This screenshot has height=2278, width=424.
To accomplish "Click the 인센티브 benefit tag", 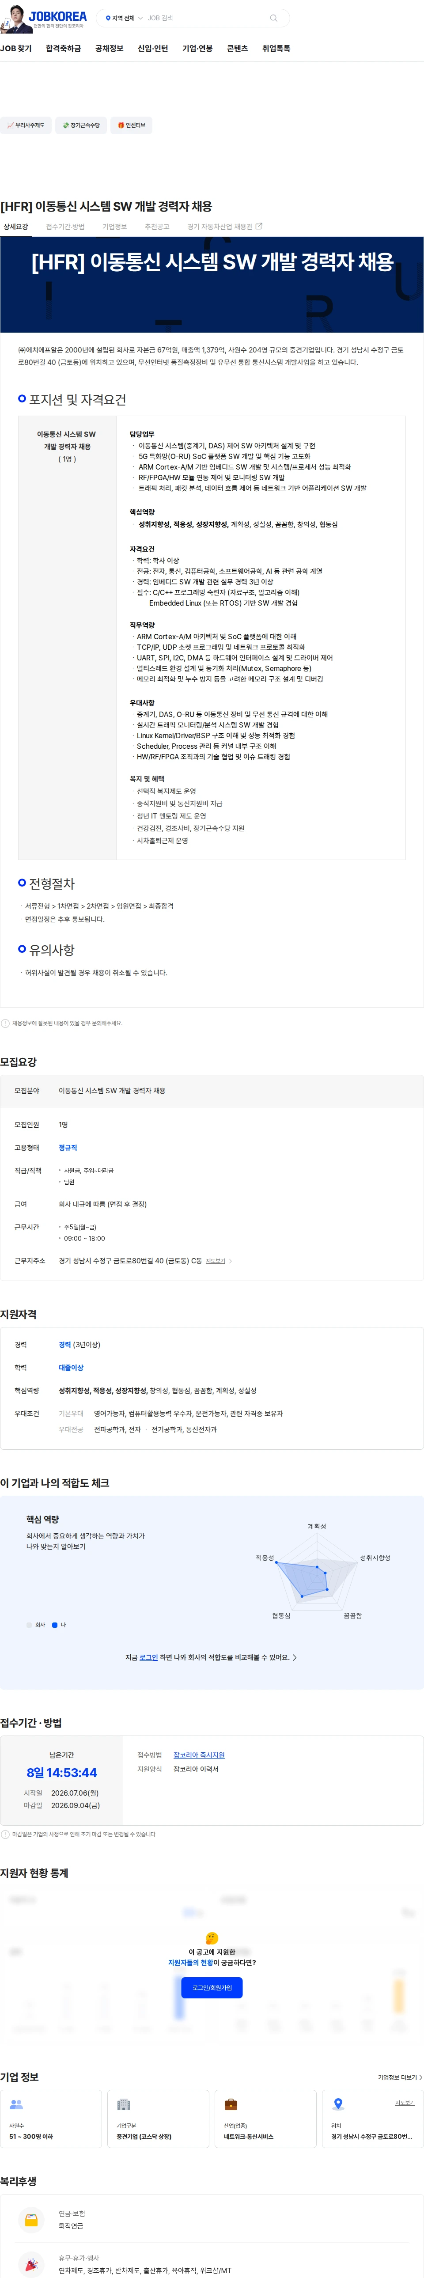I will click(x=132, y=125).
